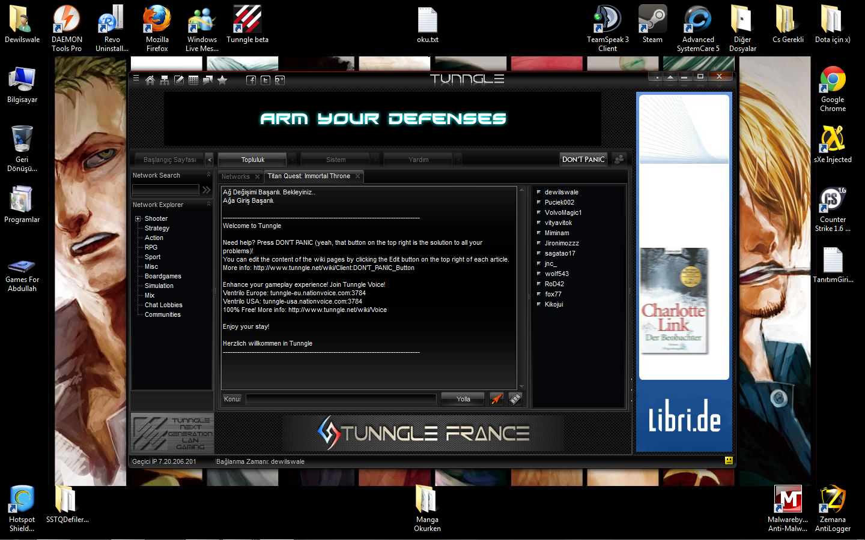
Task: Click the Konu topic button
Action: click(x=232, y=399)
